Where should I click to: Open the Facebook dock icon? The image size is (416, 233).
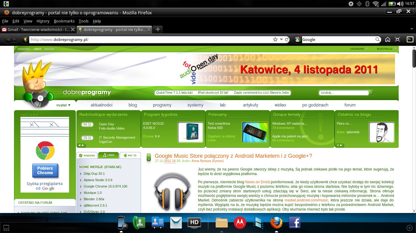pyautogui.click(x=295, y=223)
